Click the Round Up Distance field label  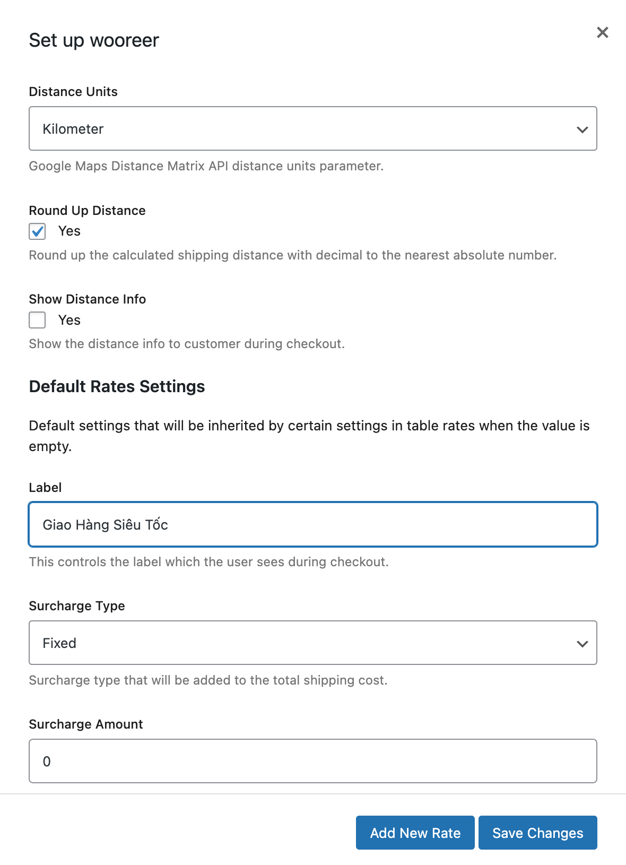click(x=87, y=211)
